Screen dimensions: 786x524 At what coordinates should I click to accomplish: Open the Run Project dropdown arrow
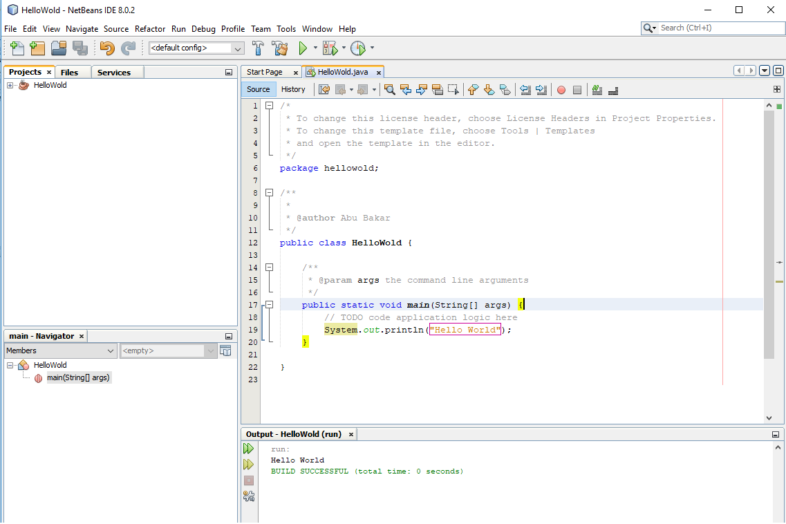(315, 48)
